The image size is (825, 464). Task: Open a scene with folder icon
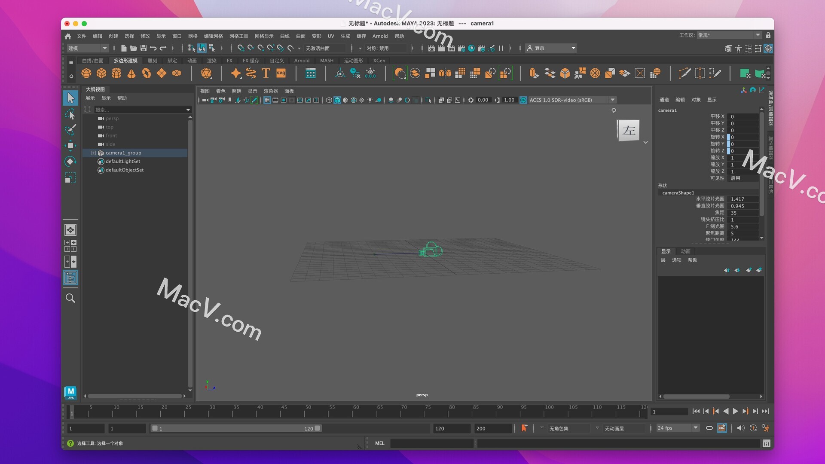(x=134, y=48)
